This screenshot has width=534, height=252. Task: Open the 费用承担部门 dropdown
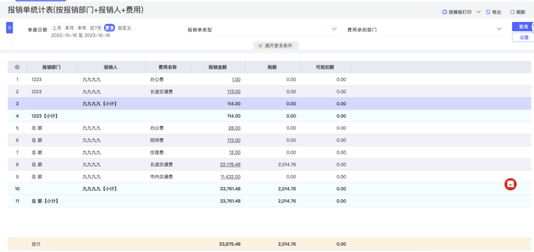442,30
